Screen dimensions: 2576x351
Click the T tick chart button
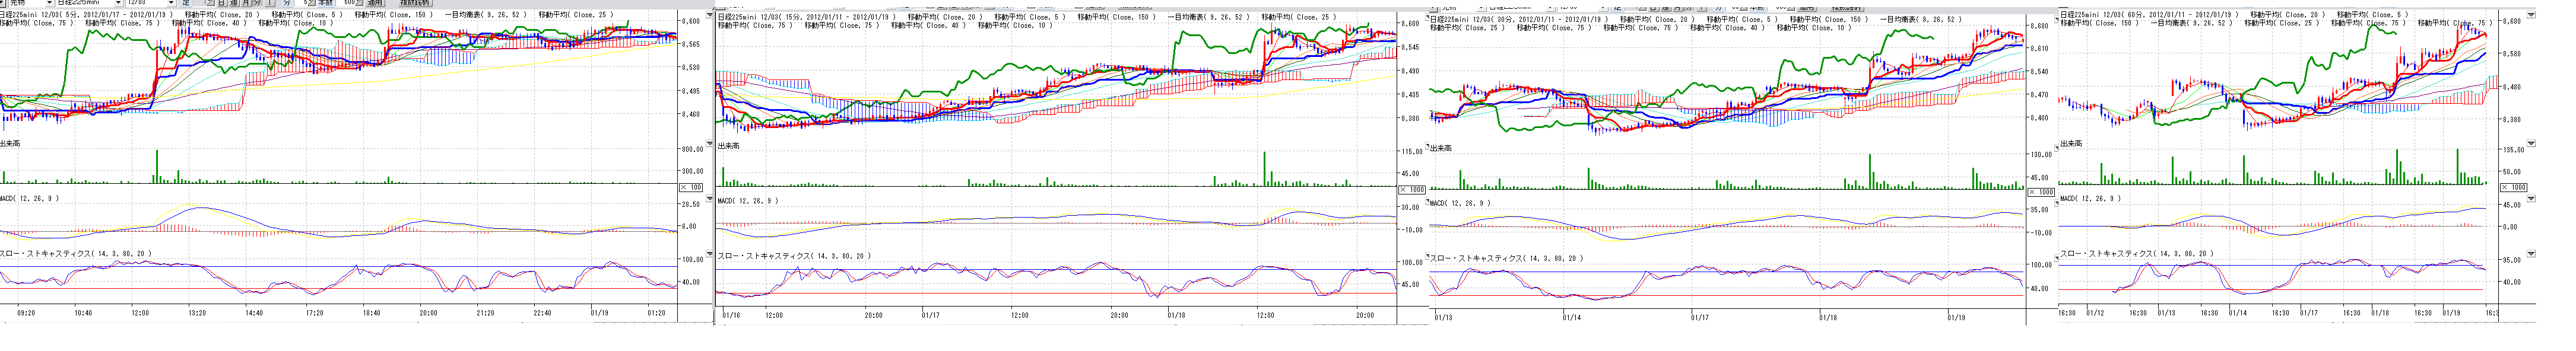[x=270, y=3]
